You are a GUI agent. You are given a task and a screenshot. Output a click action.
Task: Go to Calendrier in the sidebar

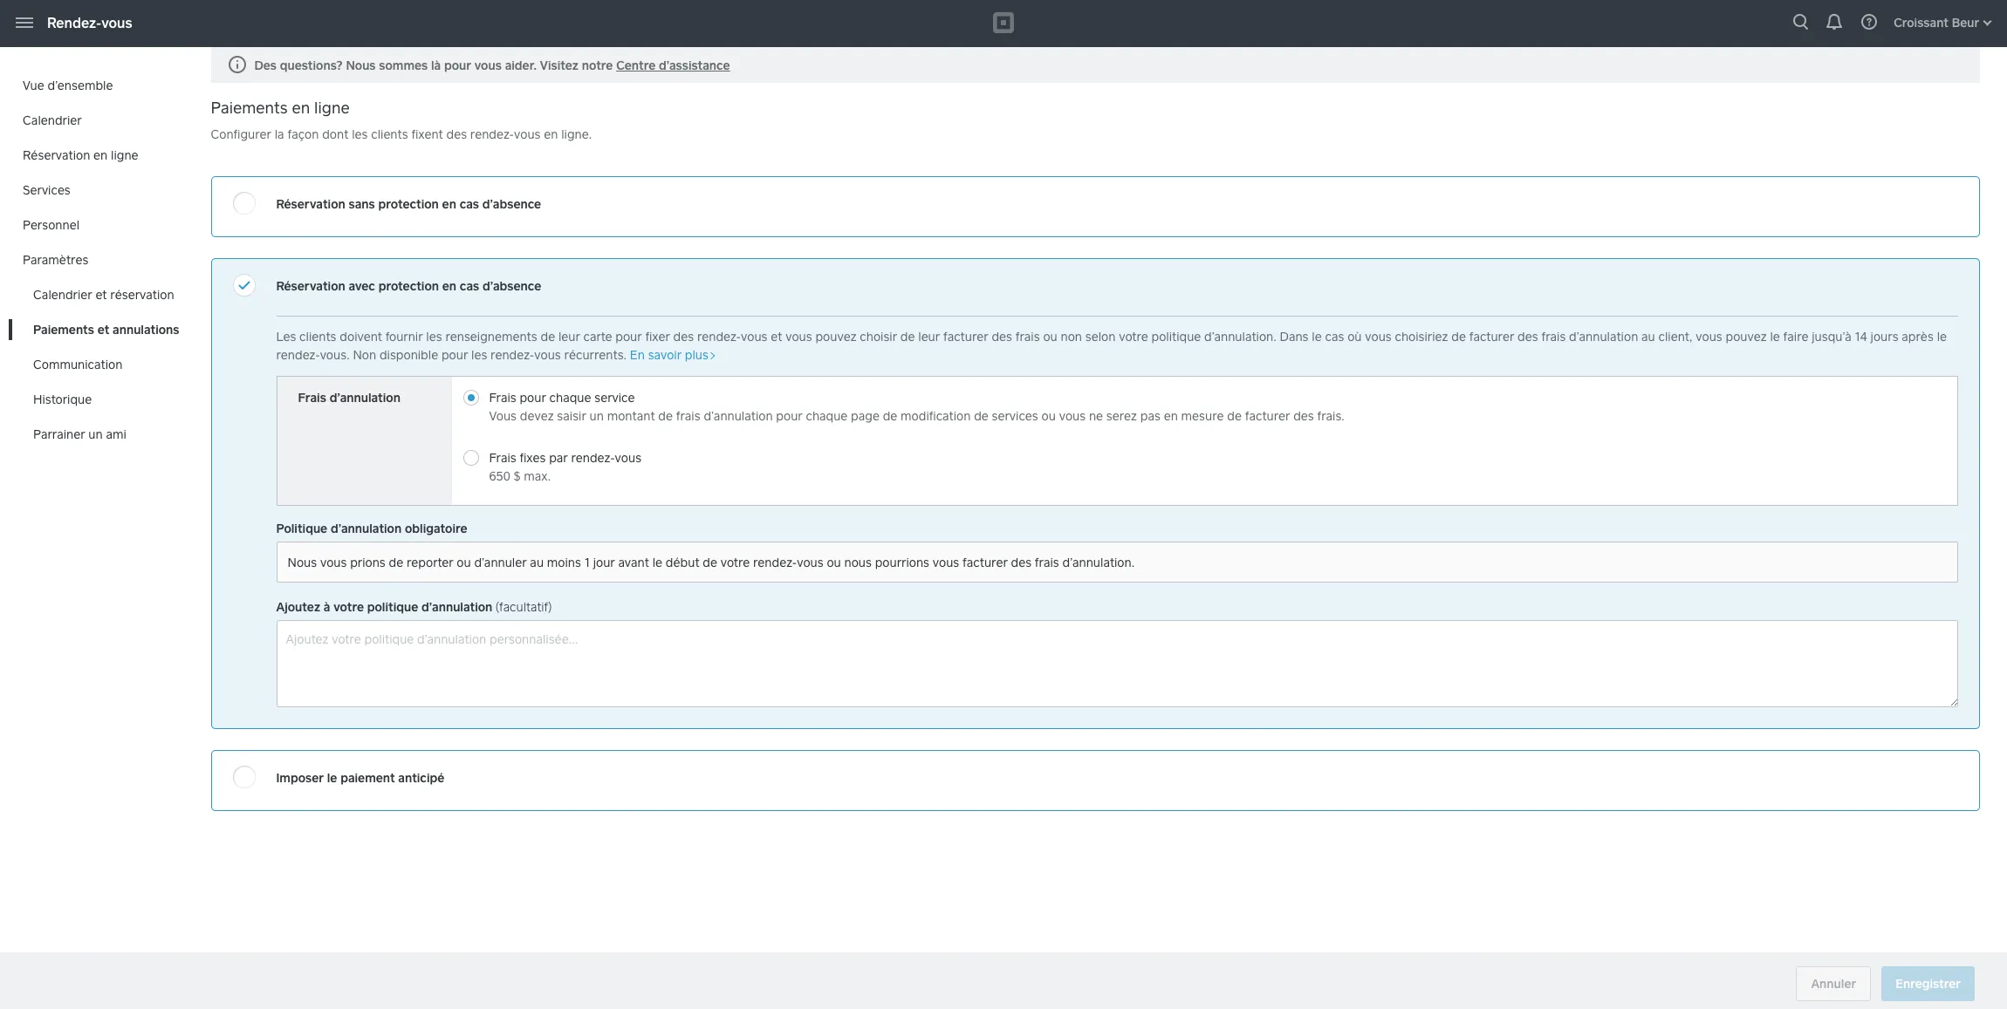51,120
